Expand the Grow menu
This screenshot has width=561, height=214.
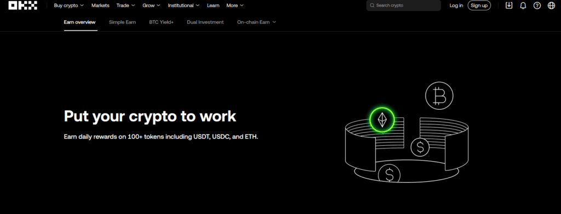151,5
